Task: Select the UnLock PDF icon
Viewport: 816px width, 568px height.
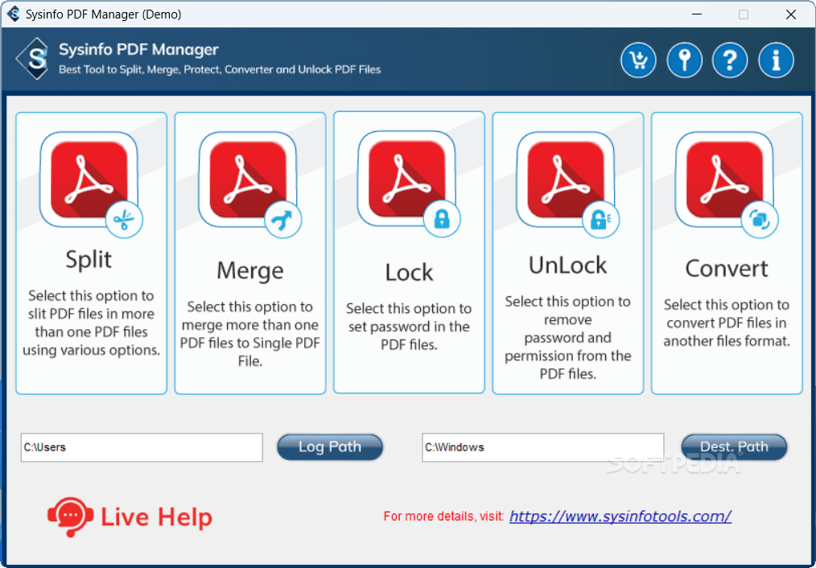Action: (568, 183)
